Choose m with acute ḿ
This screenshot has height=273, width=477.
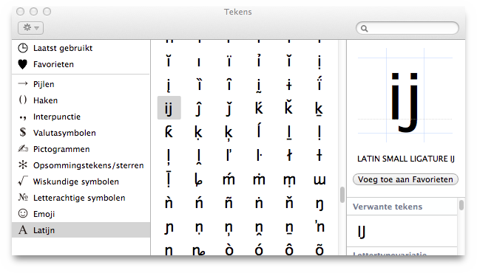229,179
